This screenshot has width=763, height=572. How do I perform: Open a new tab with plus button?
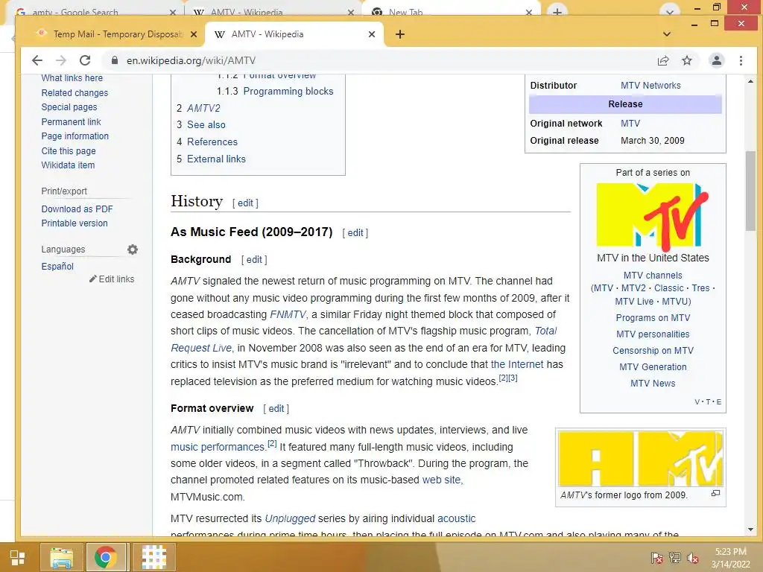400,34
